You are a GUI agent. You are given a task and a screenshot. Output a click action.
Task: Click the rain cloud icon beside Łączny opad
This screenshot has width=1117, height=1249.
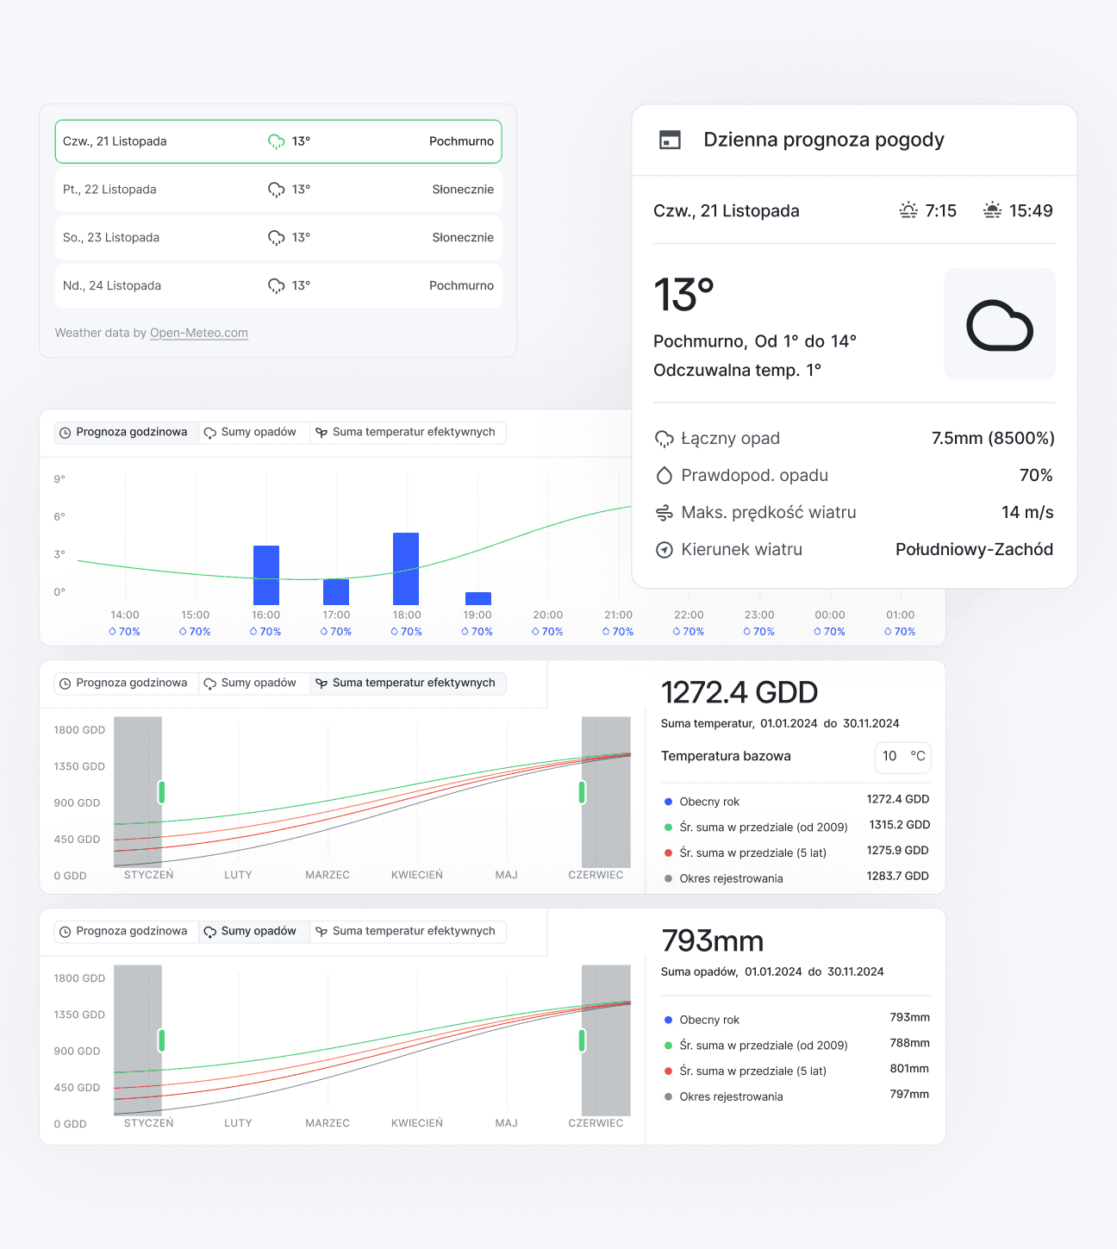pos(664,439)
